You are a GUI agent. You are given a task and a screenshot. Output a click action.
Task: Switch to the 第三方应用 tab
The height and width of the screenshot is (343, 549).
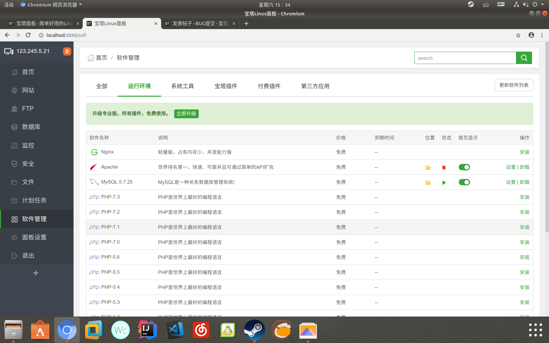click(x=315, y=86)
